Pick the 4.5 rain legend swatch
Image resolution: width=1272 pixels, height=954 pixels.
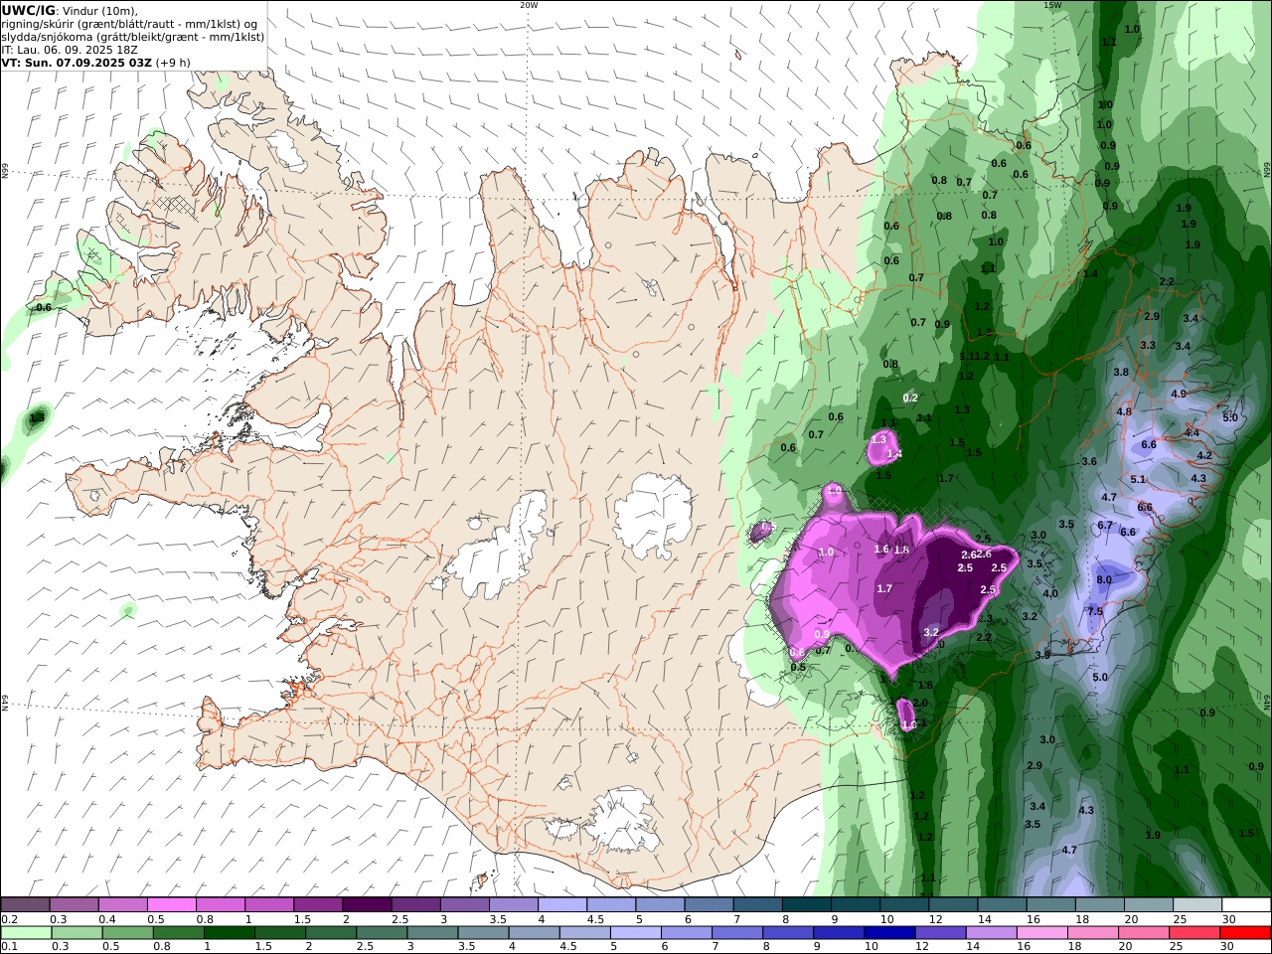pyautogui.click(x=585, y=933)
